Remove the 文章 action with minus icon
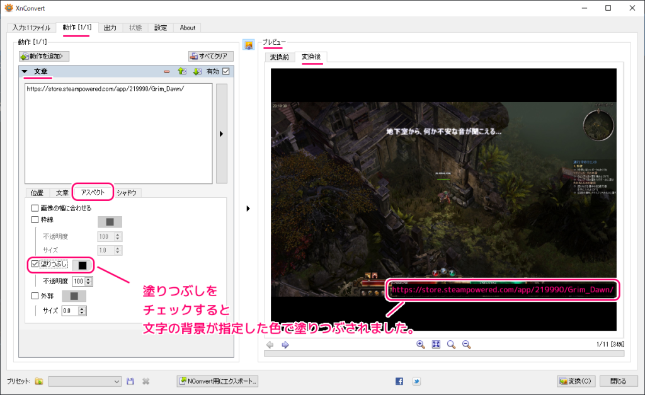The image size is (645, 395). 167,72
